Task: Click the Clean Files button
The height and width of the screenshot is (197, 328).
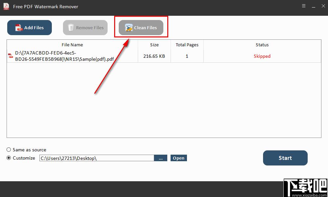Action: click(141, 28)
